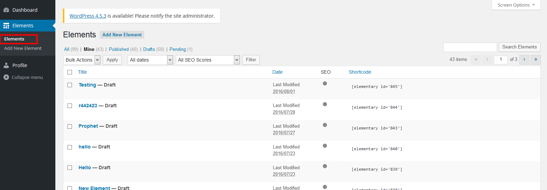
Task: Click shortcode elementary id='839'
Action: click(377, 169)
